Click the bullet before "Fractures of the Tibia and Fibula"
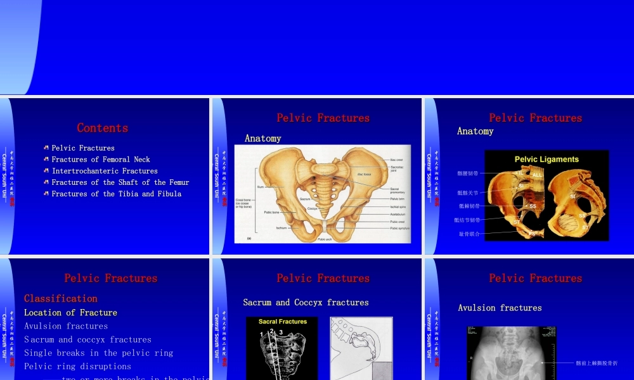 (x=46, y=194)
